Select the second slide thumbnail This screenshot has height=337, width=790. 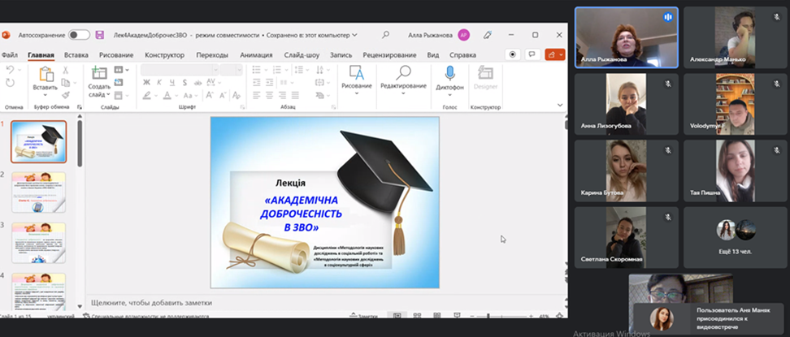click(x=39, y=192)
